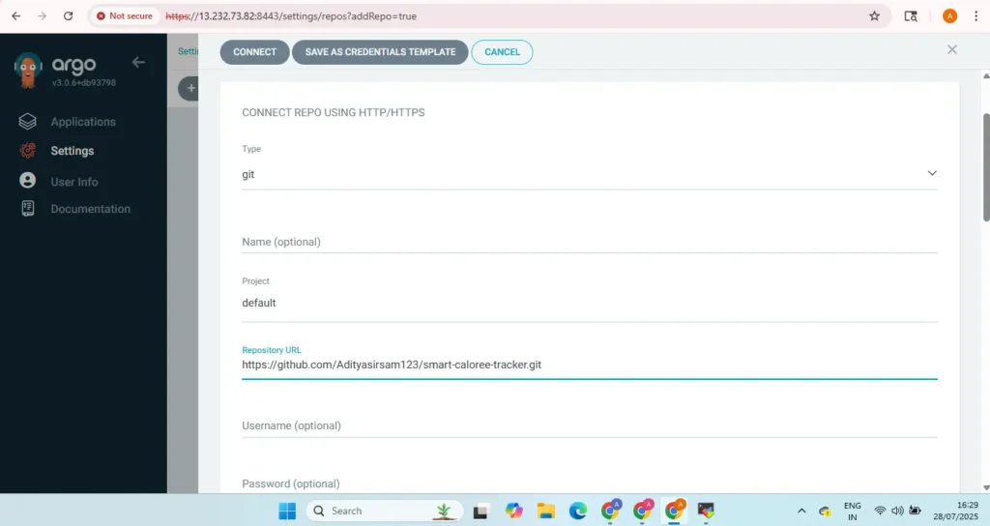990x526 pixels.
Task: Open the Windows Start menu
Action: click(287, 511)
